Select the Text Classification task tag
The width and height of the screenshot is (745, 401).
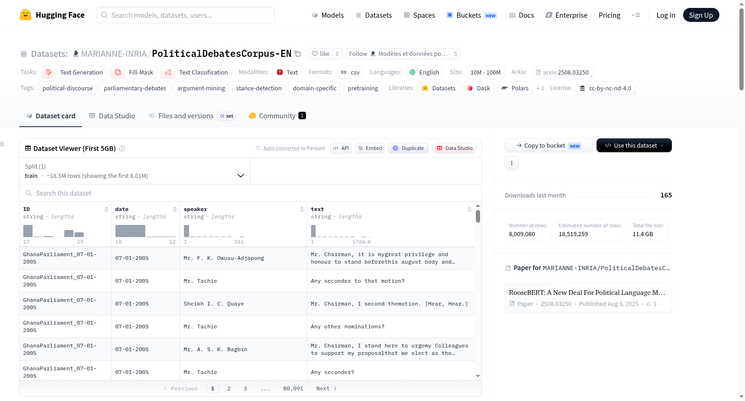click(196, 72)
